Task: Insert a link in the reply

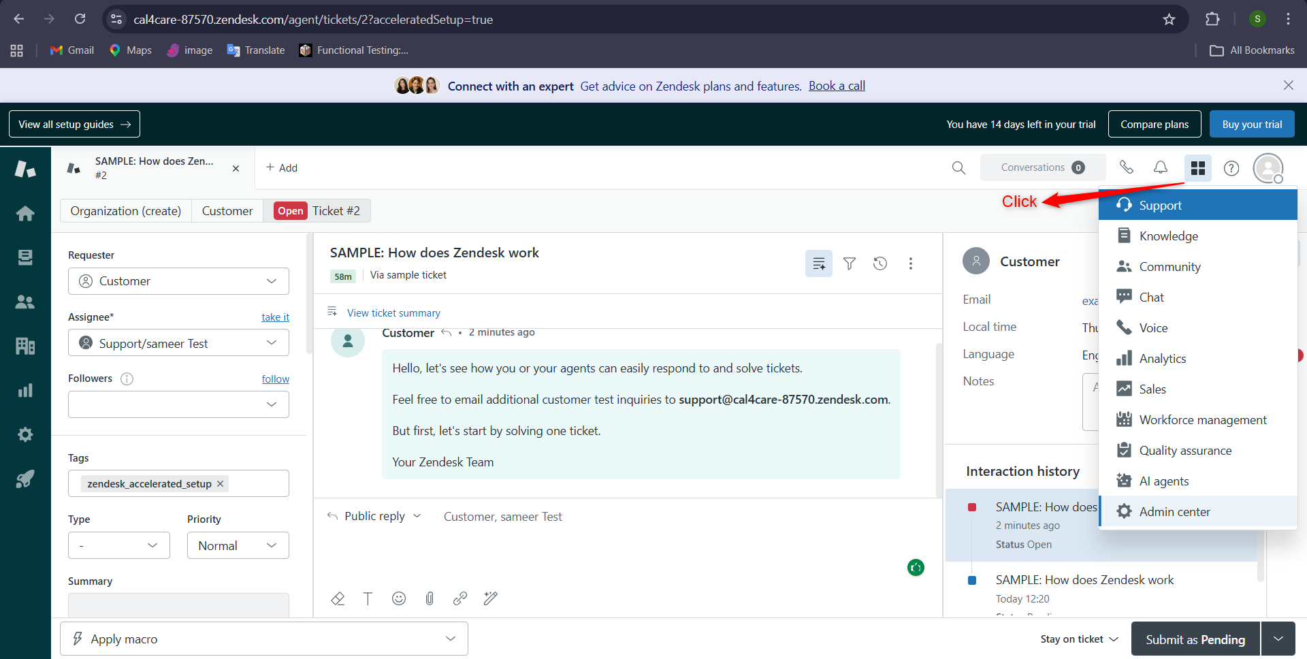Action: pyautogui.click(x=460, y=598)
